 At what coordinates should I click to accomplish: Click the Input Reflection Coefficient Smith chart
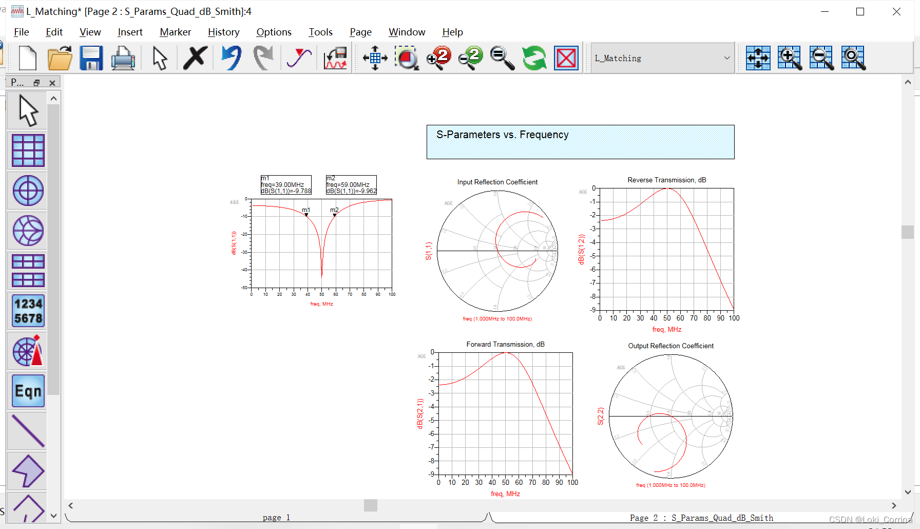click(x=497, y=251)
